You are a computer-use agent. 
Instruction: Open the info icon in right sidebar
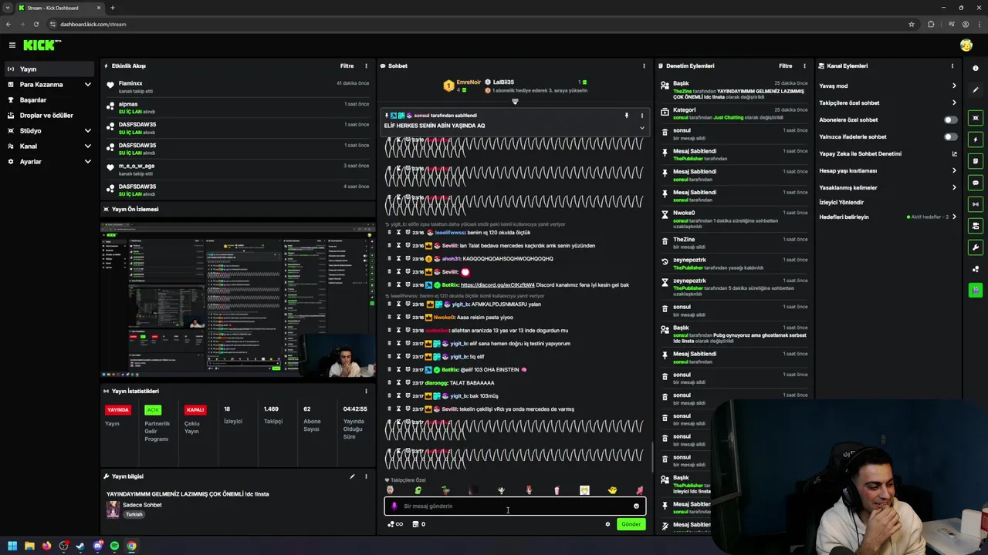pos(976,69)
